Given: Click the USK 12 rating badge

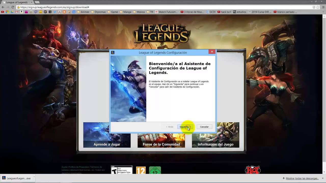Looking at the screenshot, I should 155,170.
